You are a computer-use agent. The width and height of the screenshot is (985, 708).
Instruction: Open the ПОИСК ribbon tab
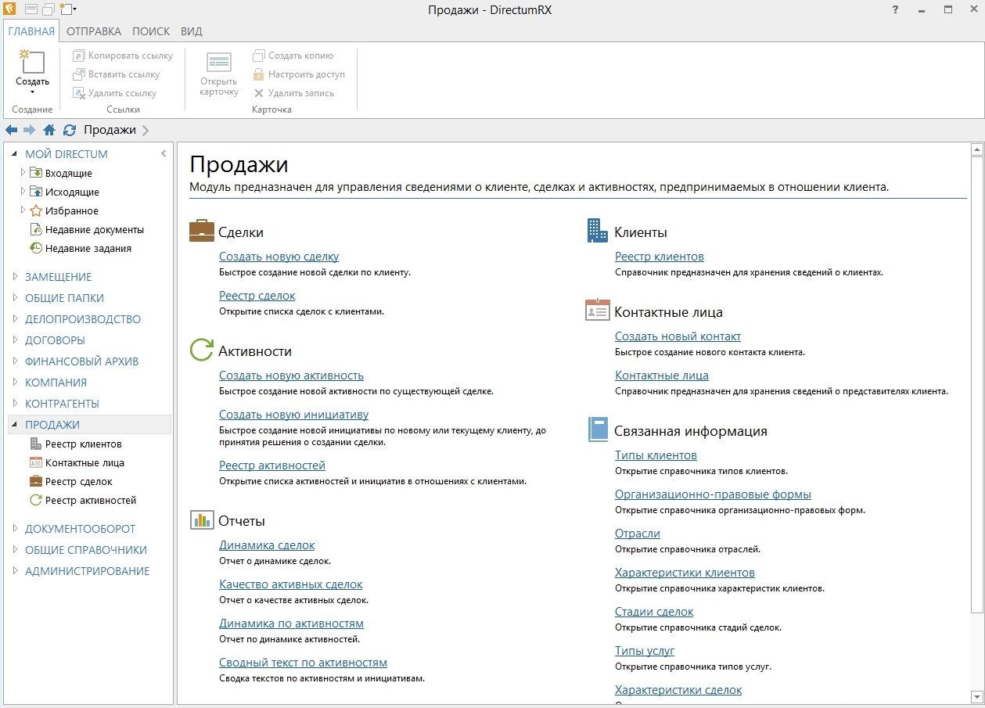151,31
